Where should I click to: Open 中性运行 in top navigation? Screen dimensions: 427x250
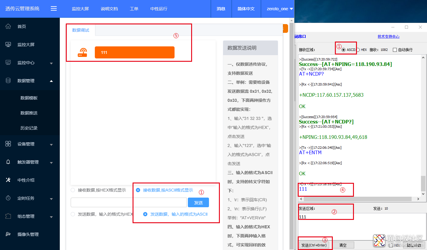[159, 9]
